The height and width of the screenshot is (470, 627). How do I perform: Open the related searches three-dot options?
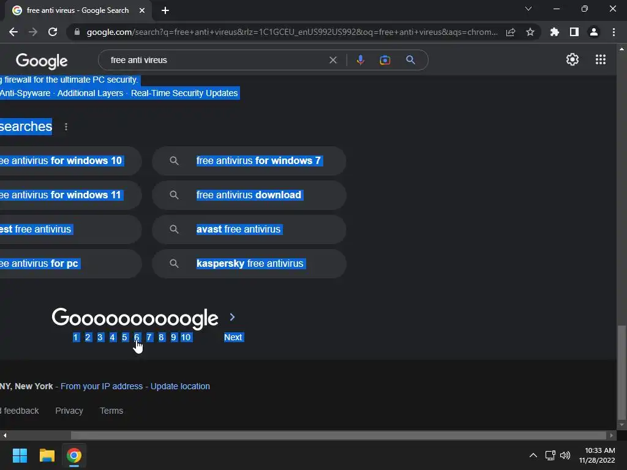point(66,127)
